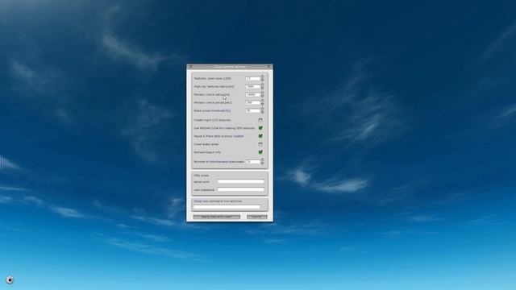Decrease the periodic check radius value
Image resolution: width=516 pixels, height=290 pixels.
[262, 96]
